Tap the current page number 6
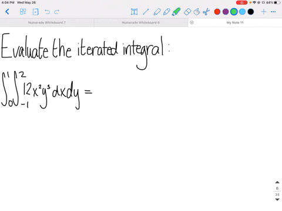 [x=277, y=188]
